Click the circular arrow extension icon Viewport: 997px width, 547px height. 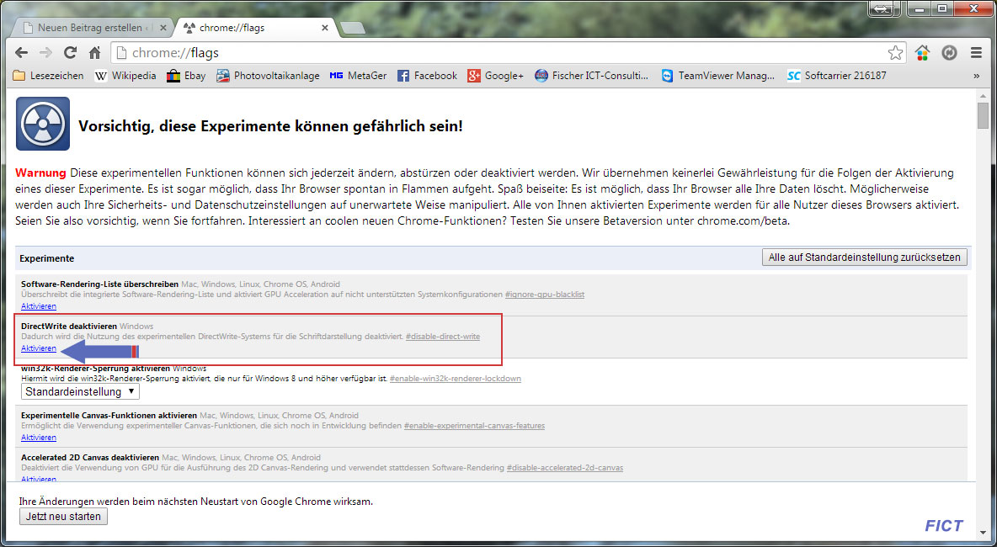tap(949, 53)
